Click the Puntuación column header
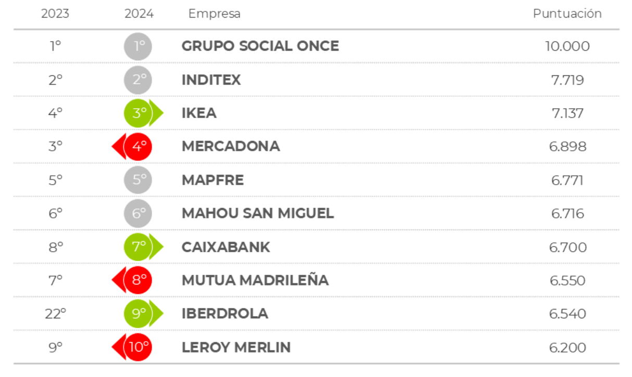632x377 pixels. pyautogui.click(x=567, y=14)
